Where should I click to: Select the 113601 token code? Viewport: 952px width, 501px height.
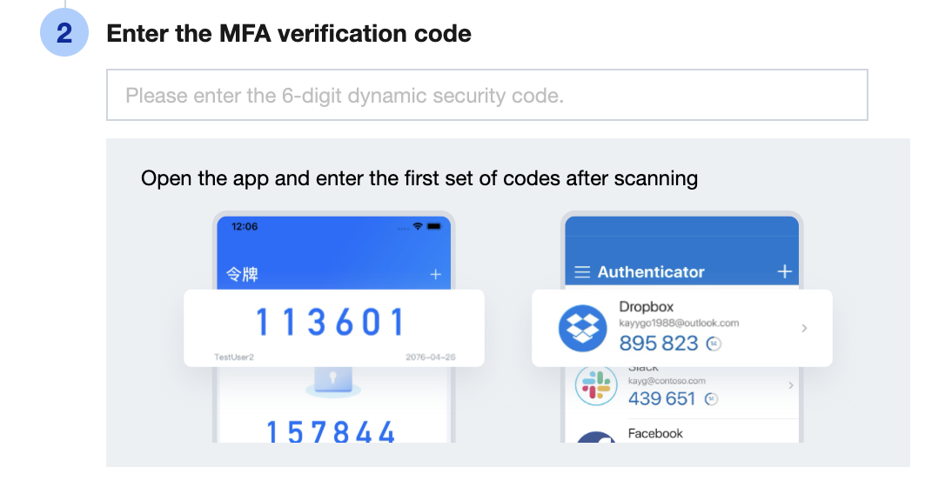[x=331, y=323]
